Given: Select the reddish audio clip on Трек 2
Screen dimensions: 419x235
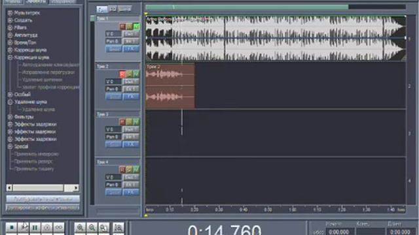Looking at the screenshot, I should point(170,86).
